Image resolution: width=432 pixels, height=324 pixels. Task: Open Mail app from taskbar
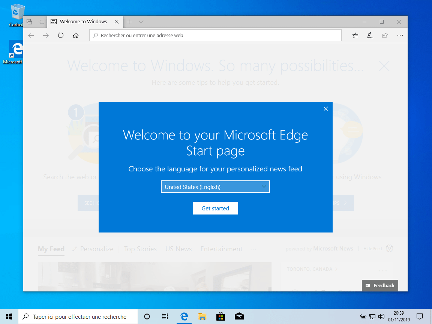[x=239, y=316]
